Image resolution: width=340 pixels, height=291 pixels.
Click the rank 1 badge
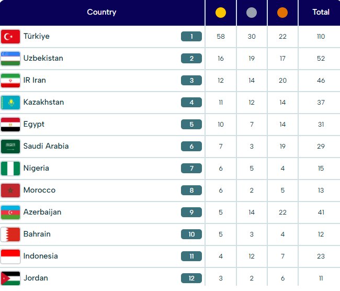click(x=191, y=37)
